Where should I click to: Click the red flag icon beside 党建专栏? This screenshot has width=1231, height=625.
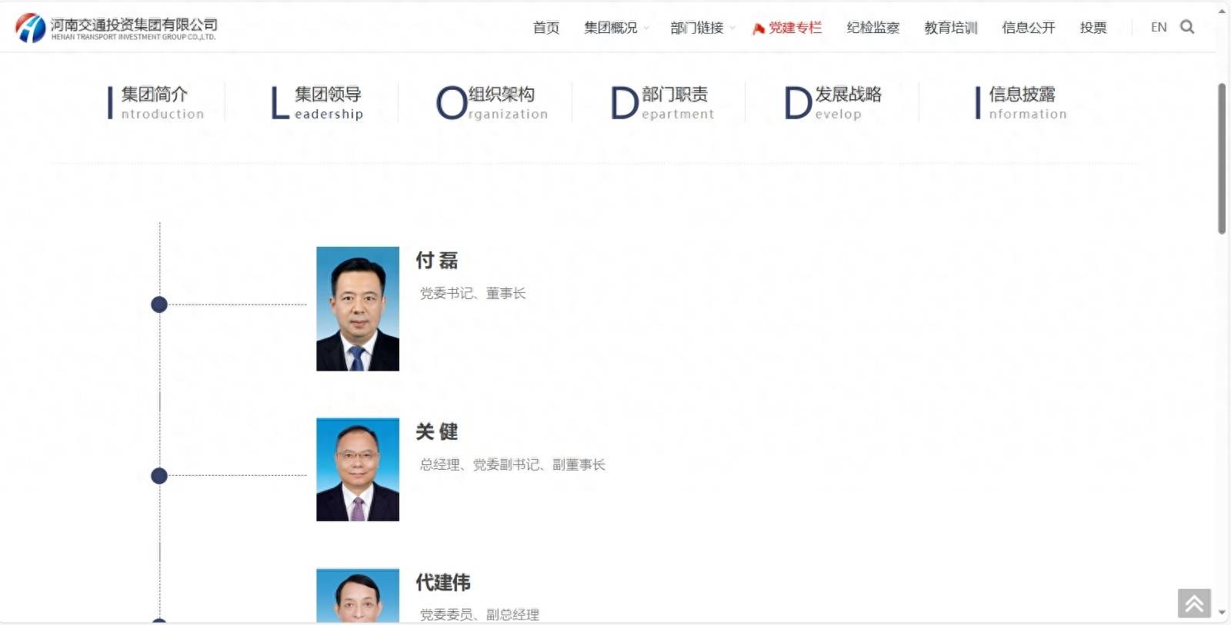pyautogui.click(x=759, y=28)
